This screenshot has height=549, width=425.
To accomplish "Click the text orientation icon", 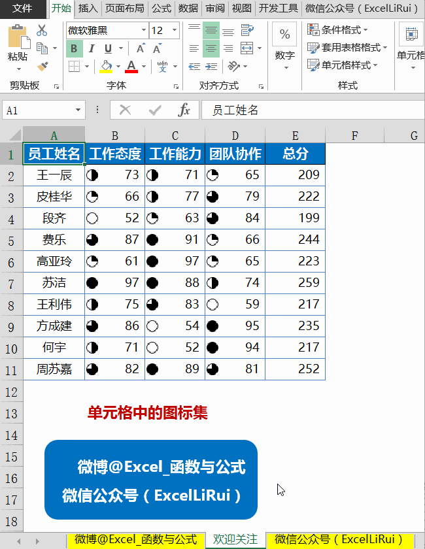I will 233,66.
